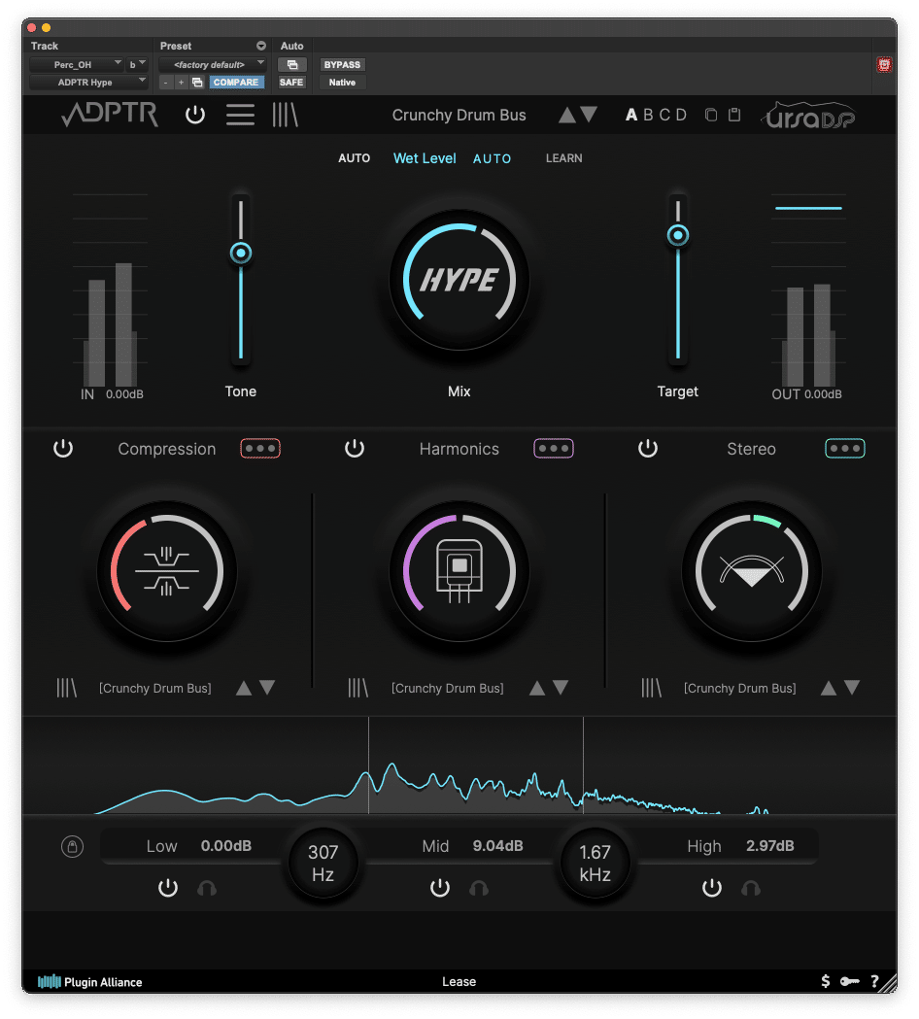Select previous Compression preset
This screenshot has width=919, height=1019.
pyautogui.click(x=244, y=688)
